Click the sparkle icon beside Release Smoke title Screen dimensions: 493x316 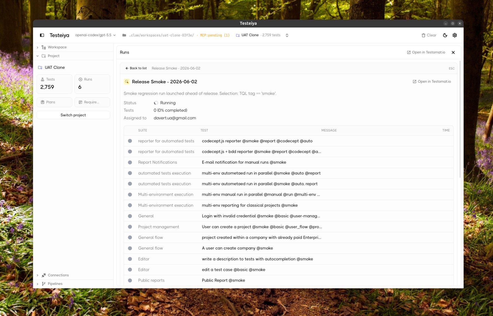(x=127, y=82)
